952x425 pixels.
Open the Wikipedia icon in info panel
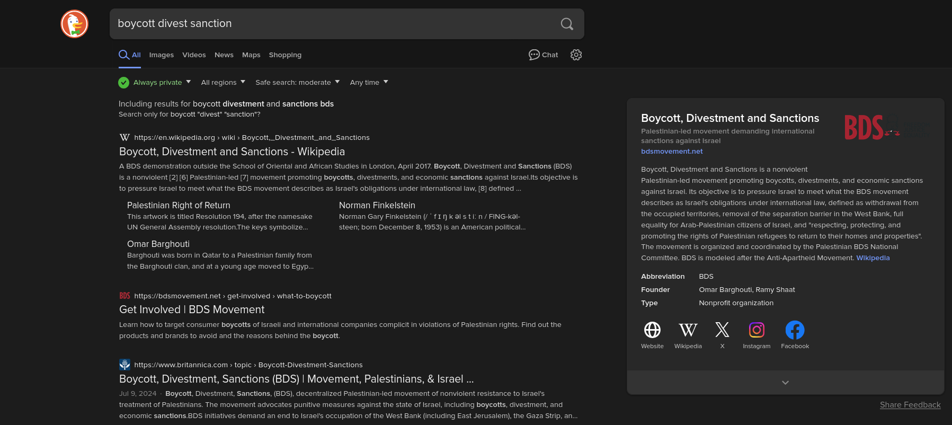click(688, 330)
